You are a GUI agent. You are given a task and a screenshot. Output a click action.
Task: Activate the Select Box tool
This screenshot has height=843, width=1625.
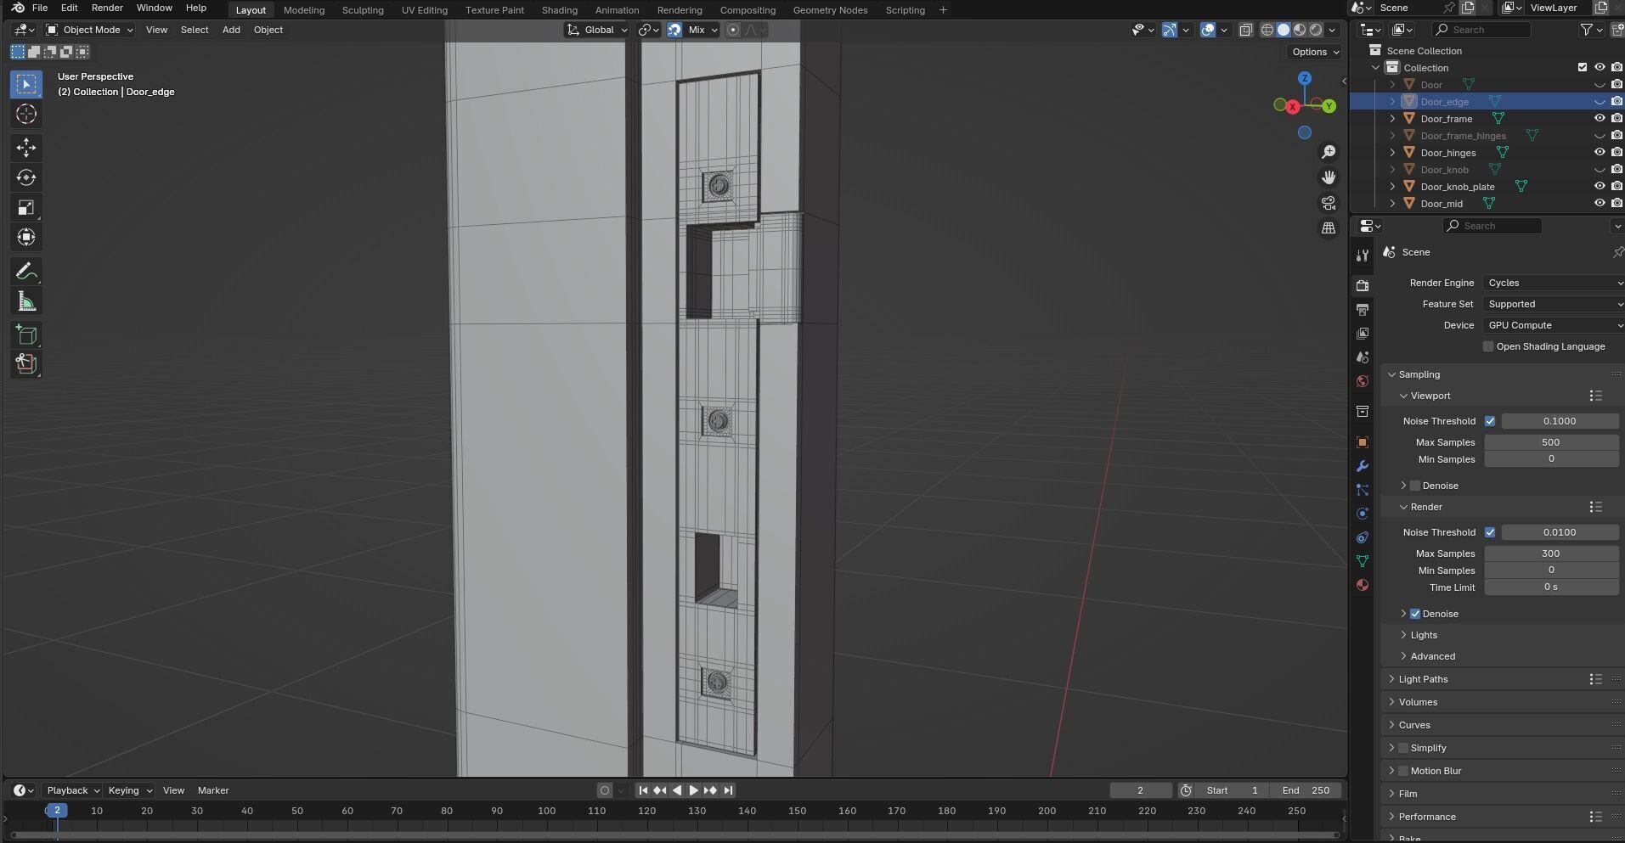pos(26,84)
